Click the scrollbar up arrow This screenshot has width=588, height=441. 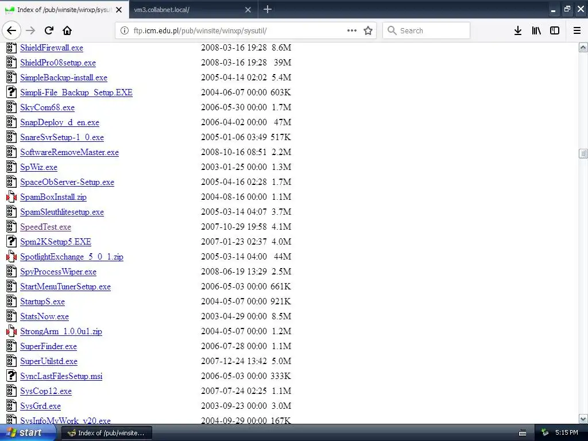[583, 47]
